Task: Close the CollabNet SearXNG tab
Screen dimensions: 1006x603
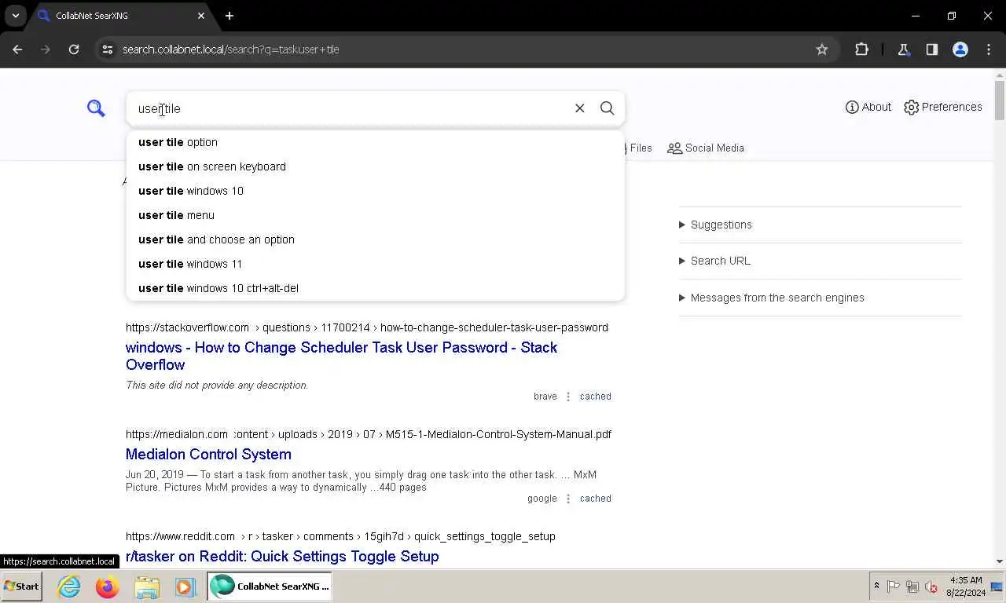Action: (201, 16)
